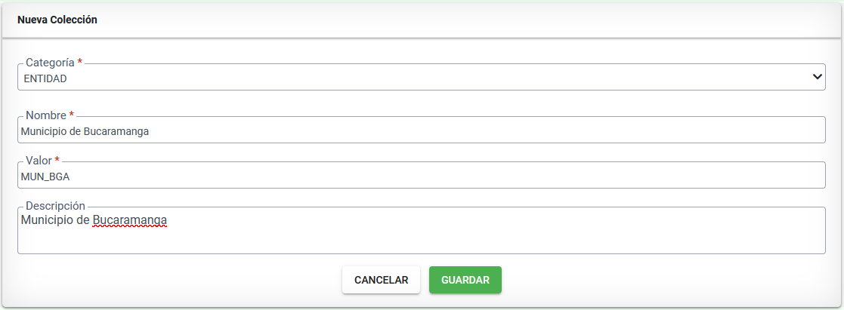This screenshot has width=844, height=310.
Task: Click the spell-check underlined word Bucaramanga
Action: pyautogui.click(x=130, y=219)
